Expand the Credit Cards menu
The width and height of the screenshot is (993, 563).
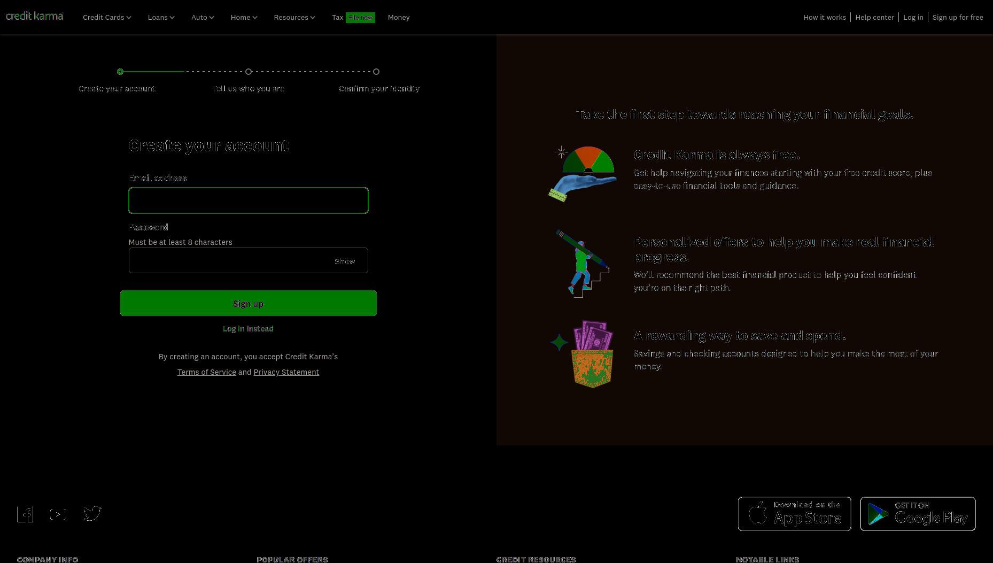point(107,17)
